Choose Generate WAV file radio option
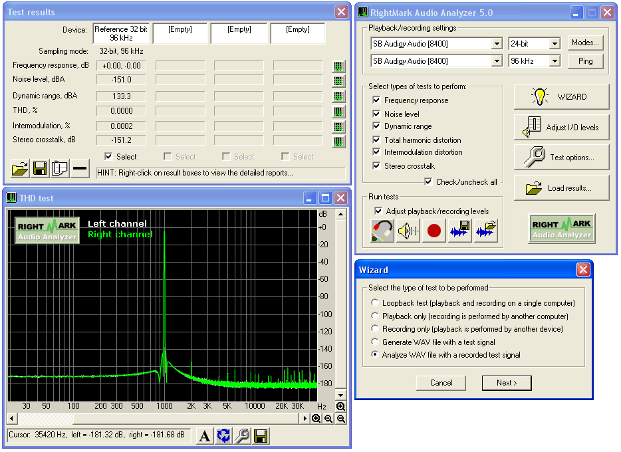This screenshot has height=452, width=621. point(374,342)
